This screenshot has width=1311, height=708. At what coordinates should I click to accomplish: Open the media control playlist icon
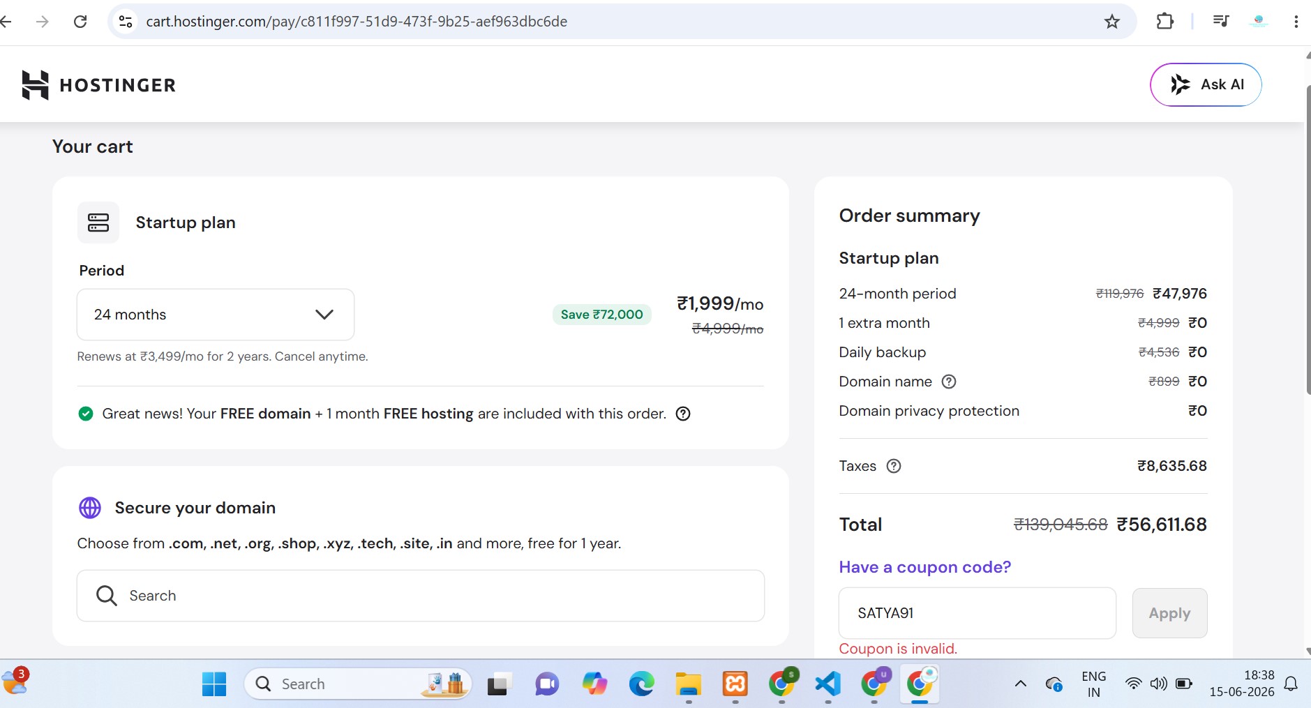point(1221,21)
